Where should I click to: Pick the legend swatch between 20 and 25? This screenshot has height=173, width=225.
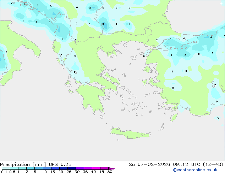pyautogui.click(x=63, y=168)
